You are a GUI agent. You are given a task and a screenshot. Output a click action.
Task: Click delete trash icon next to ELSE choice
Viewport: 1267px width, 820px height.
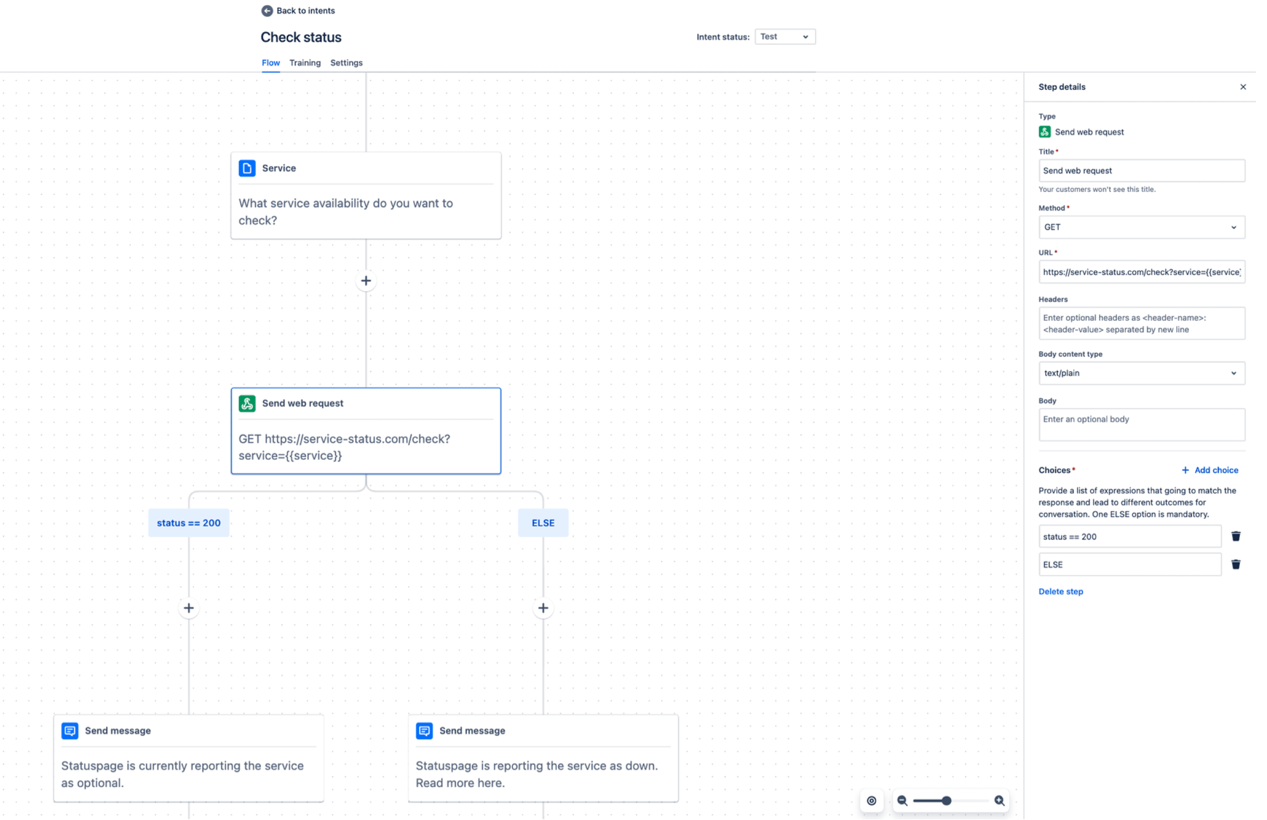[1236, 564]
